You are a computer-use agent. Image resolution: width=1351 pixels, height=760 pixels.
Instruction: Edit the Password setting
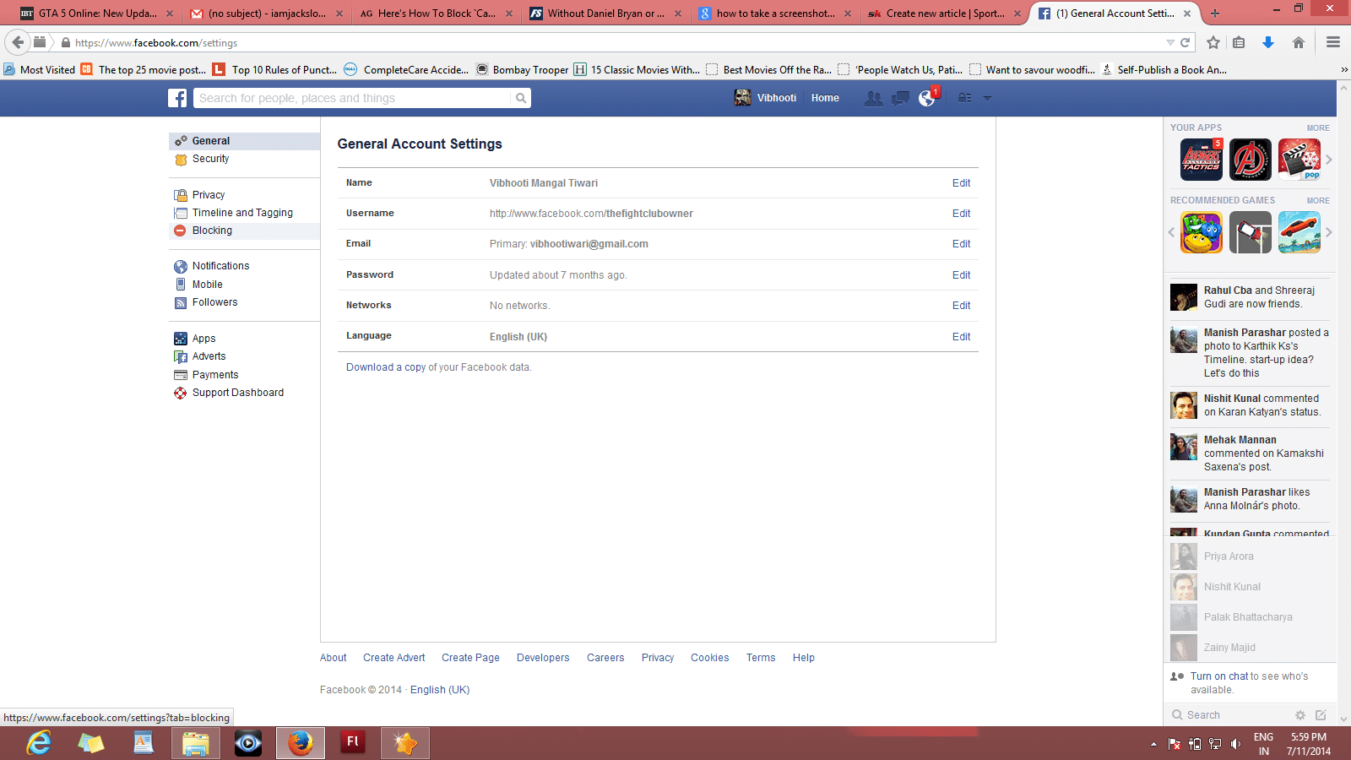pos(961,275)
